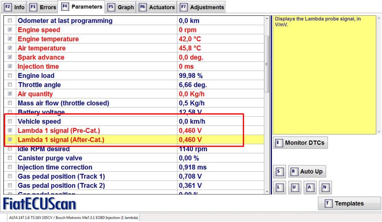Click the S shortcut icon button
The image size is (382, 222).
[x=279, y=172]
